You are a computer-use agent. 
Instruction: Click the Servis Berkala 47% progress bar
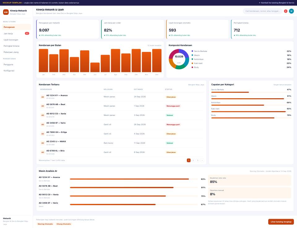click(x=251, y=92)
